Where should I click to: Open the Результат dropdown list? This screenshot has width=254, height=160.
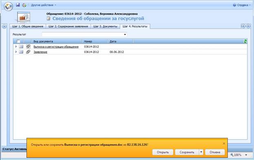coord(125,35)
